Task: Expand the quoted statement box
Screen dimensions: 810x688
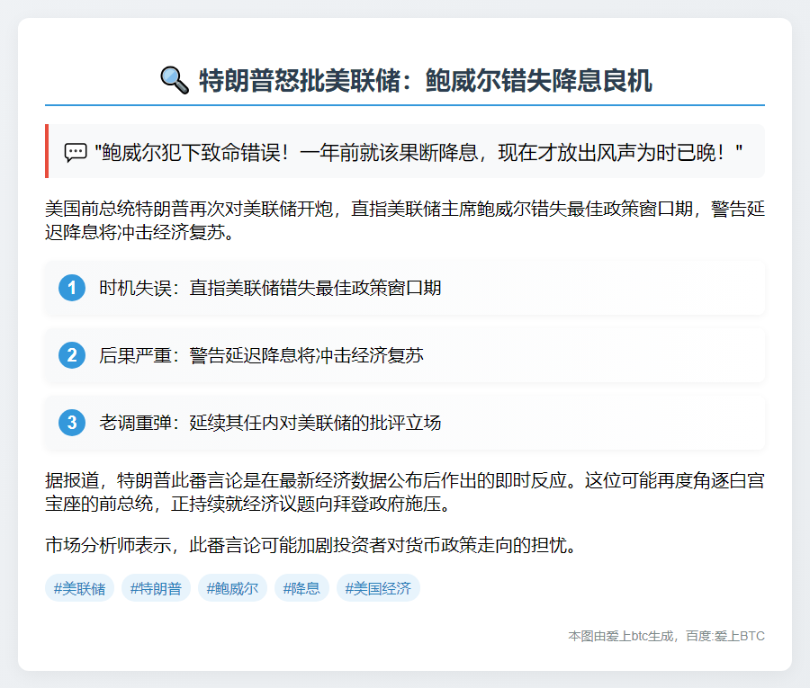Action: 405,149
